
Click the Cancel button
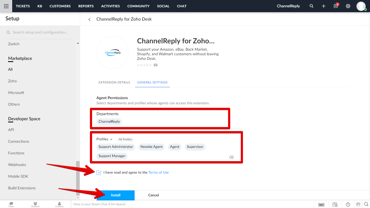[x=154, y=195]
